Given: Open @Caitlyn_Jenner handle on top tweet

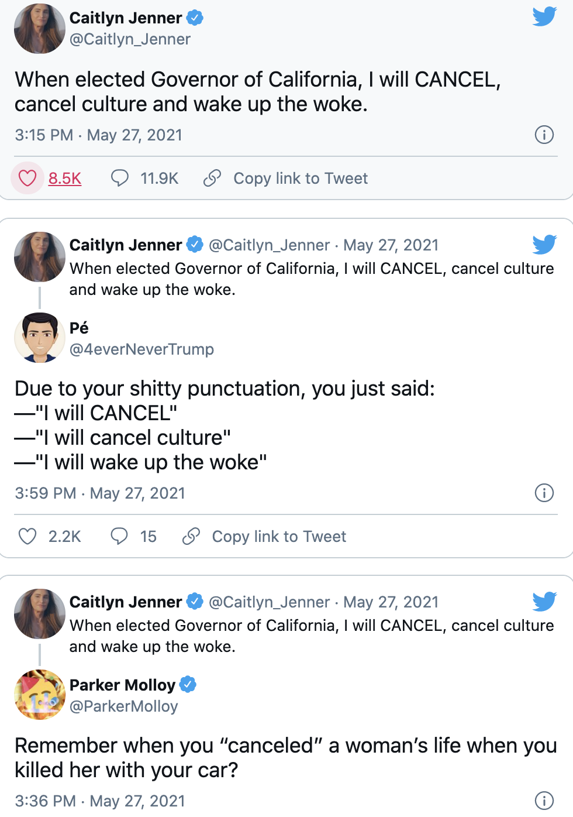Looking at the screenshot, I should (x=130, y=39).
